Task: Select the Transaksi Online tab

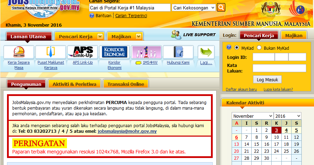Action: pyautogui.click(x=126, y=84)
